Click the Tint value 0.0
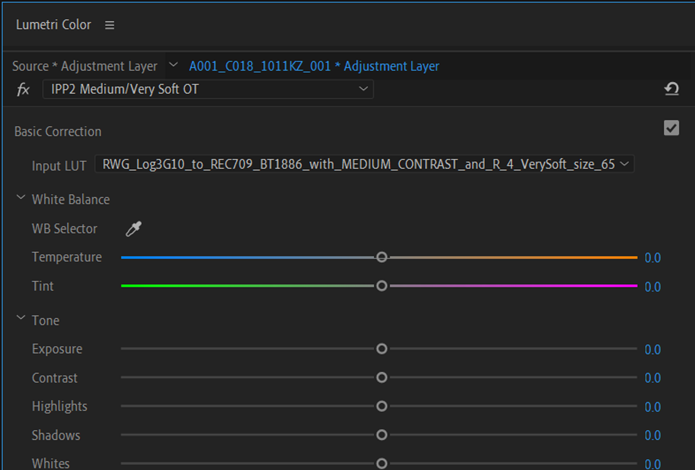 click(x=653, y=287)
